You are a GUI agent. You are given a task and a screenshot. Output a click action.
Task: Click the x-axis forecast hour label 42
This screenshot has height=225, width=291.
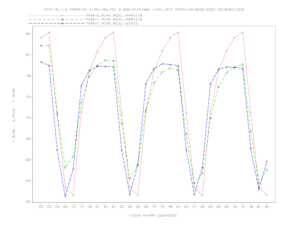coord(154,207)
